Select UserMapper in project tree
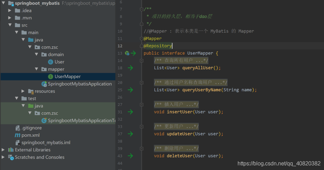Image resolution: width=324 pixels, height=170 pixels. pos(68,77)
